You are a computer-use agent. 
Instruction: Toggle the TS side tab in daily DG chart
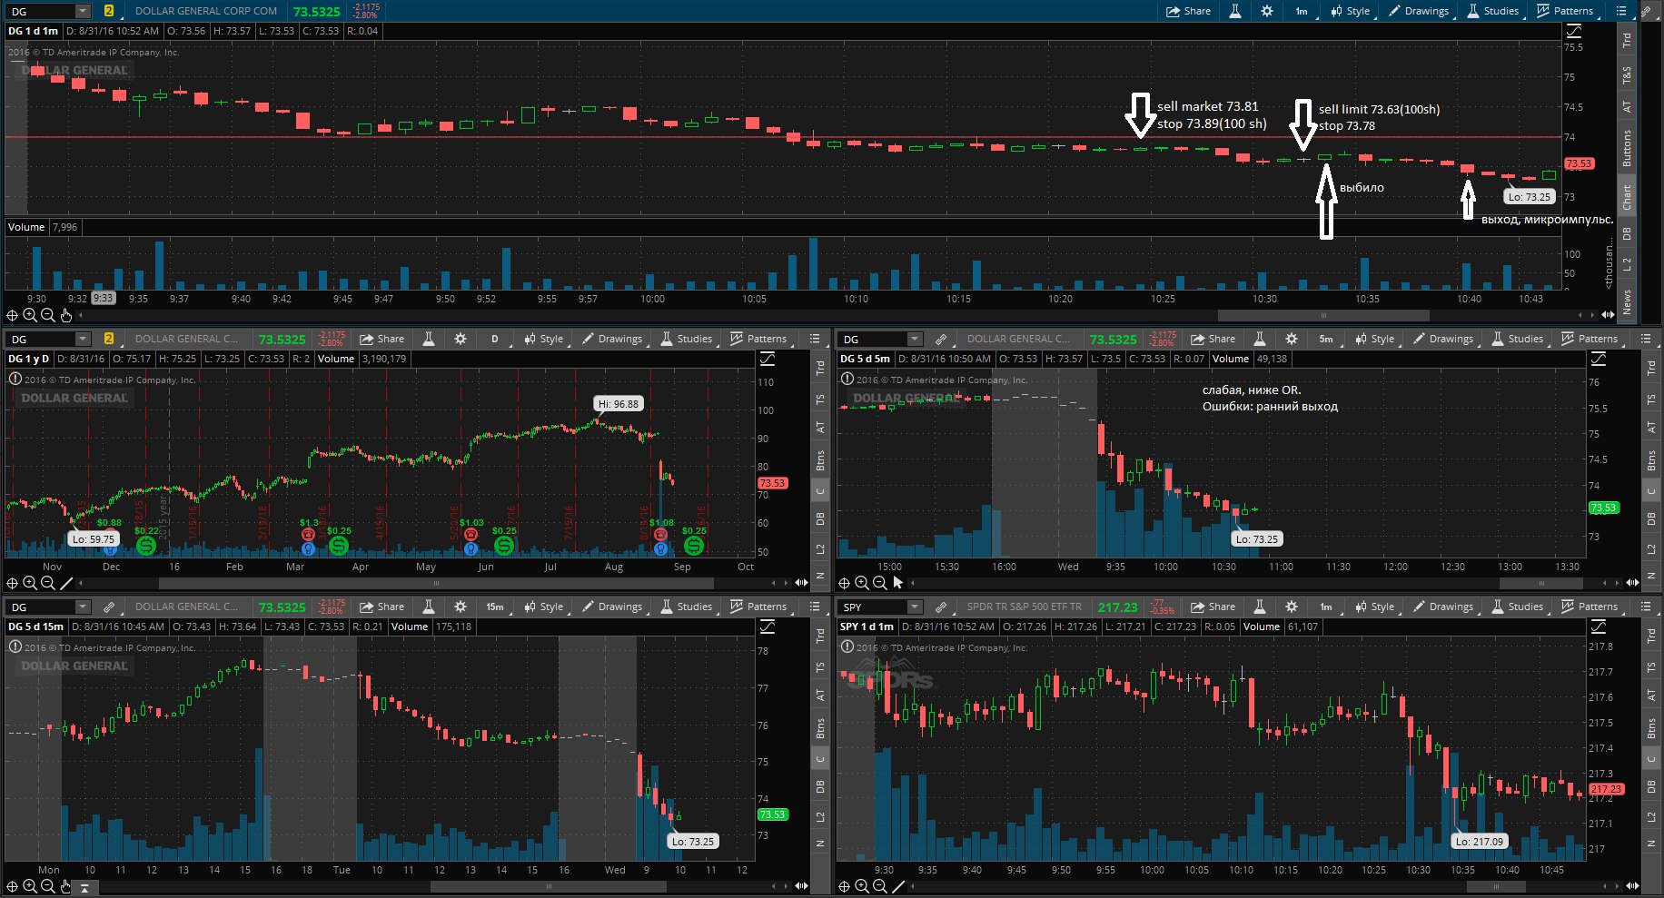(820, 400)
